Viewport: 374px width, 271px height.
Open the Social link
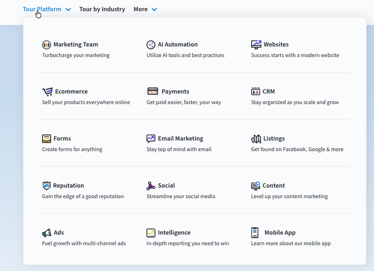pyautogui.click(x=166, y=186)
